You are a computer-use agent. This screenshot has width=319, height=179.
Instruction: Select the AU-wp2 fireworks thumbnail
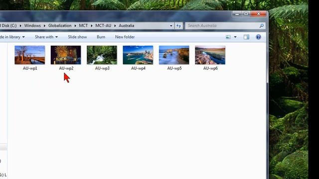(x=66, y=55)
